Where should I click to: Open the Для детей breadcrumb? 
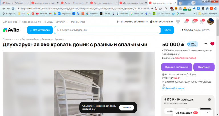(47, 39)
